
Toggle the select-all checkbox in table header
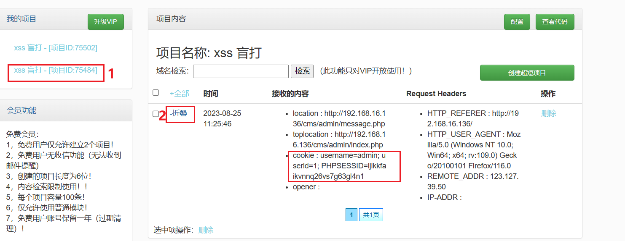point(156,92)
